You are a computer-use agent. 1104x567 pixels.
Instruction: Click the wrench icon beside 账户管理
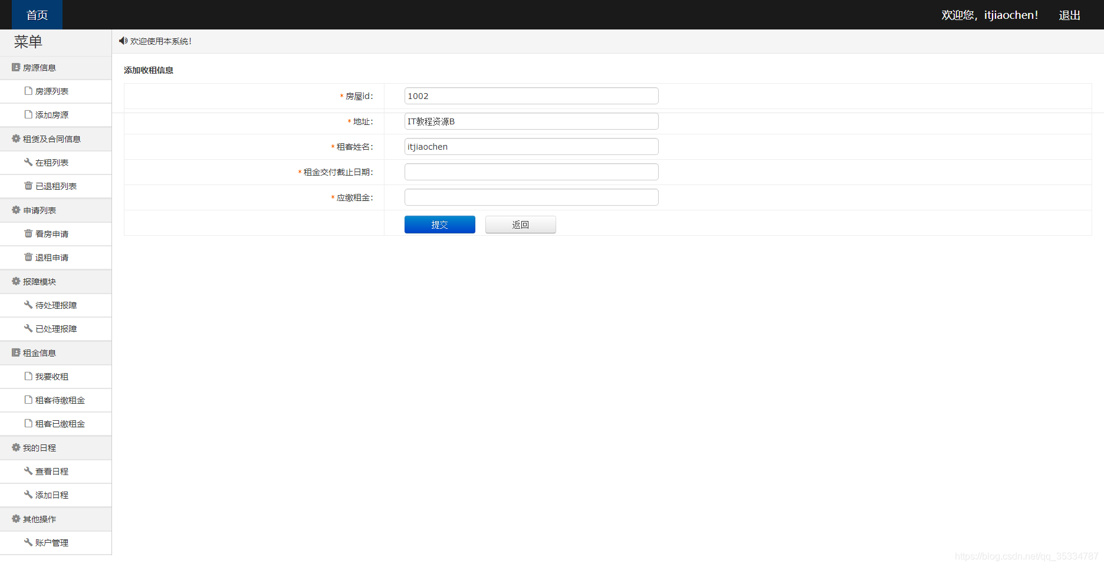click(28, 542)
